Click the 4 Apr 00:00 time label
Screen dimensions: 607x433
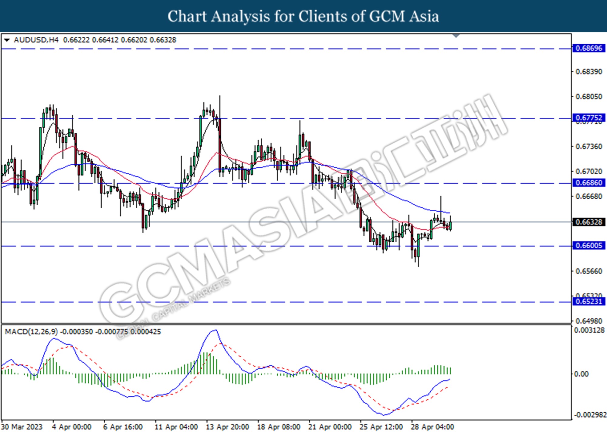click(x=72, y=427)
